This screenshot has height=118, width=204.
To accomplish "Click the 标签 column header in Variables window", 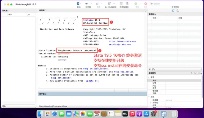I will pyautogui.click(x=180, y=18).
